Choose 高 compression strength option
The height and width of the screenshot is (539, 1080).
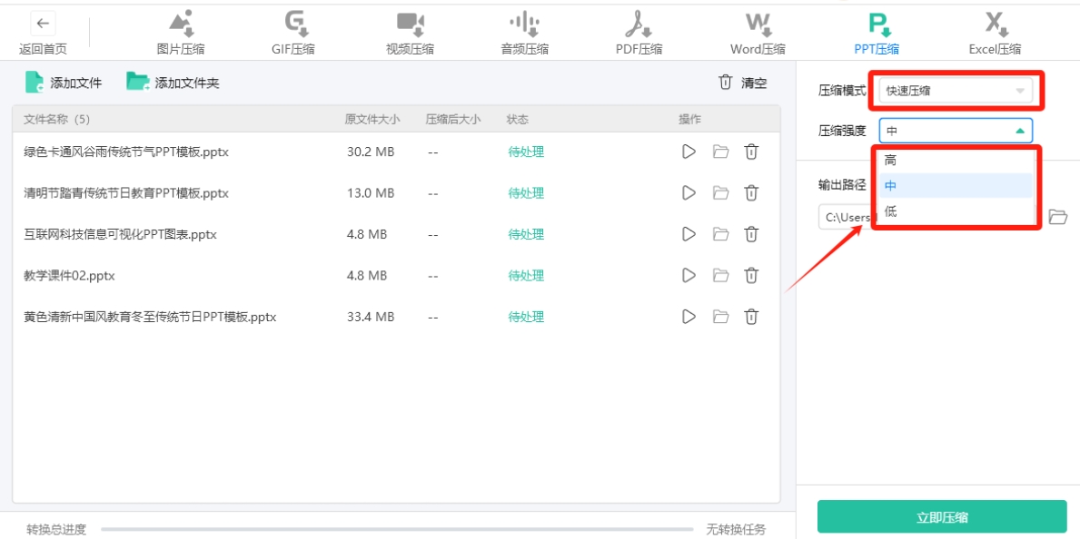coord(956,161)
